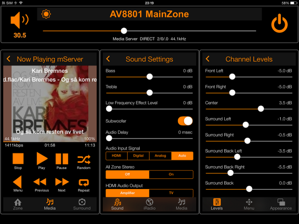Screen dimensions: 299x224
Task: Go to the Previous track
Action: pos(40,182)
